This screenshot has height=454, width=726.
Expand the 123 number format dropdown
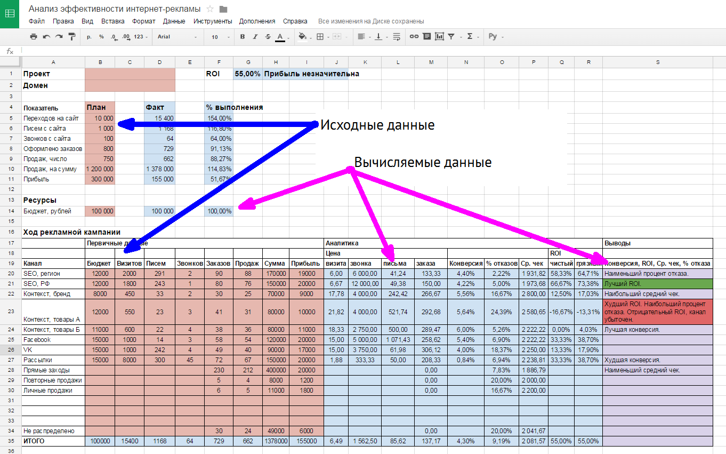pos(141,37)
